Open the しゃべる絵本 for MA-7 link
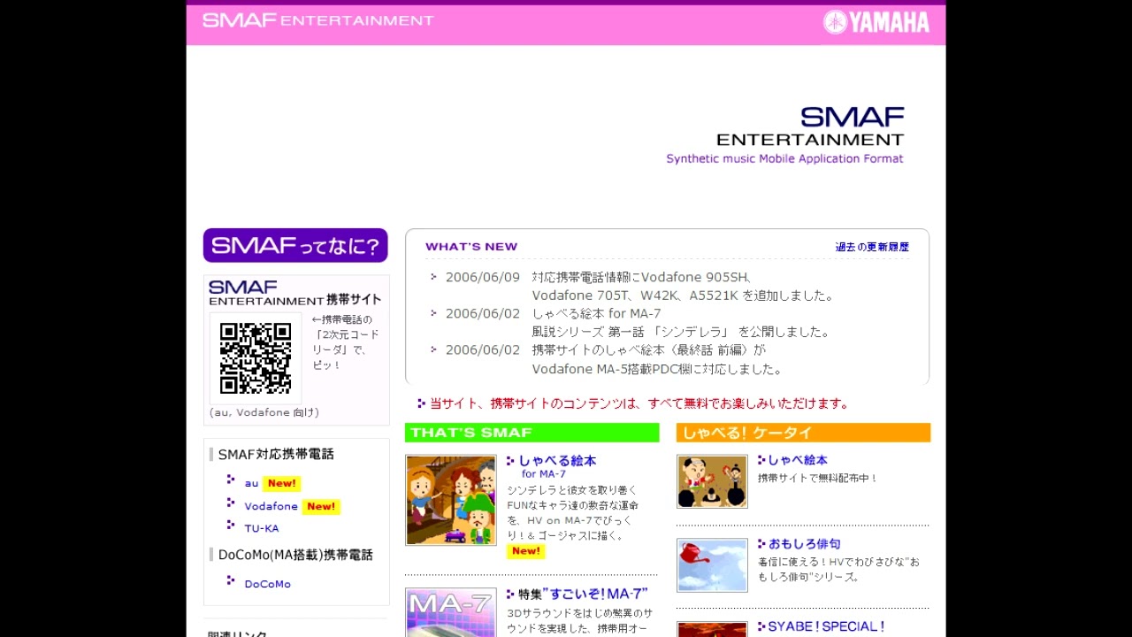This screenshot has width=1132, height=637. pyautogui.click(x=557, y=466)
